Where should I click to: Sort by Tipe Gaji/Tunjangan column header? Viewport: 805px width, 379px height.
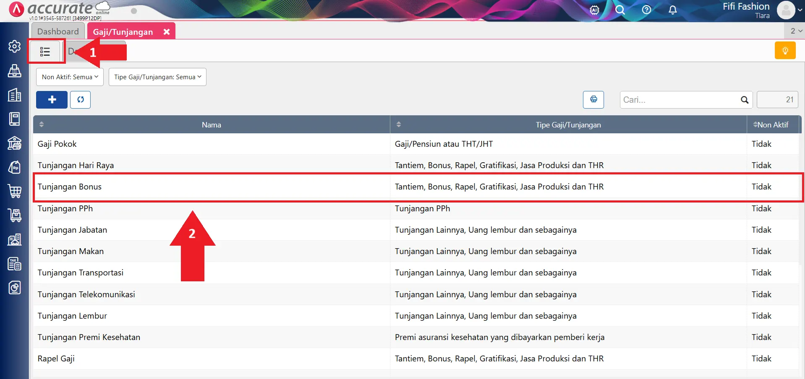pos(568,125)
